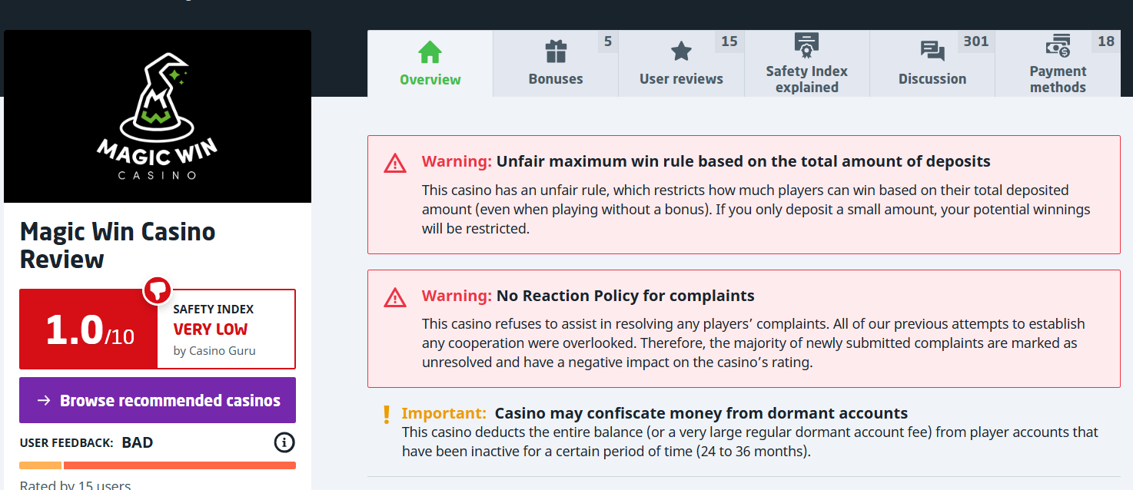
Task: Click yellow exclamation mark beside Important notice
Action: [387, 415]
